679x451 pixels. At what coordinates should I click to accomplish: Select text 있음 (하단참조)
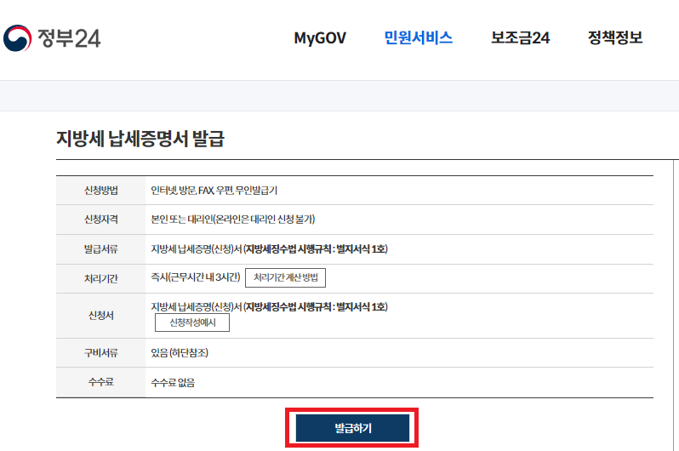tap(180, 353)
